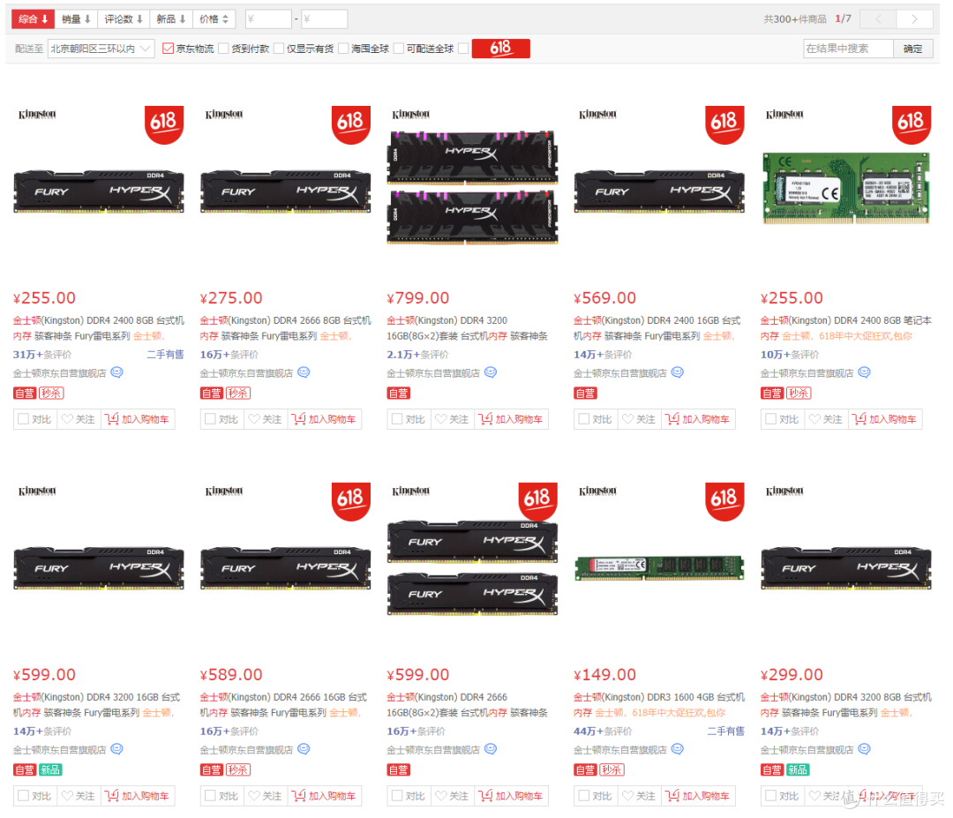The image size is (953, 818).
Task: Click the 10万+ 条评价 review count
Action: (790, 355)
